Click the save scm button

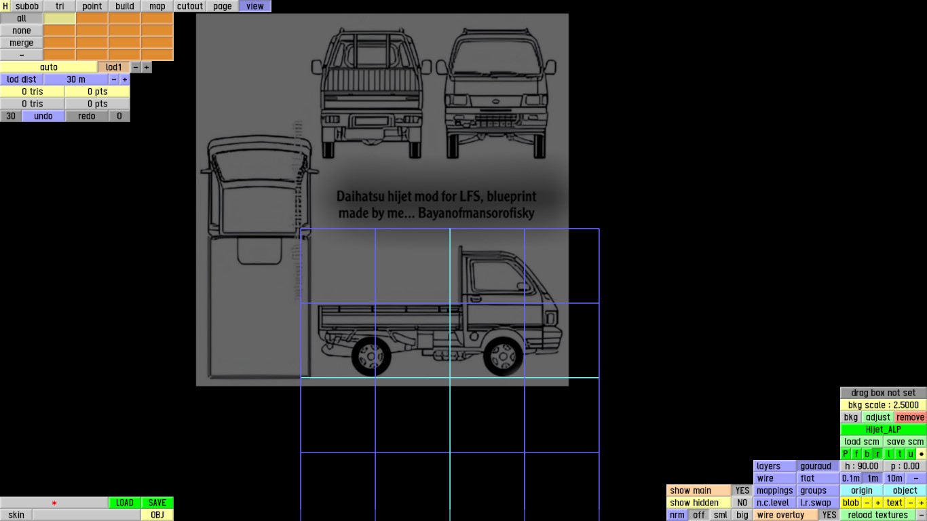click(905, 442)
